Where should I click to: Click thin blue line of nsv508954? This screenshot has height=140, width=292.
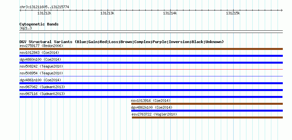tap(151, 76)
